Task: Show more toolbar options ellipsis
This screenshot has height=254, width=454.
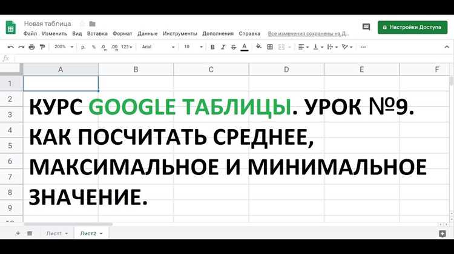Action: point(363,47)
